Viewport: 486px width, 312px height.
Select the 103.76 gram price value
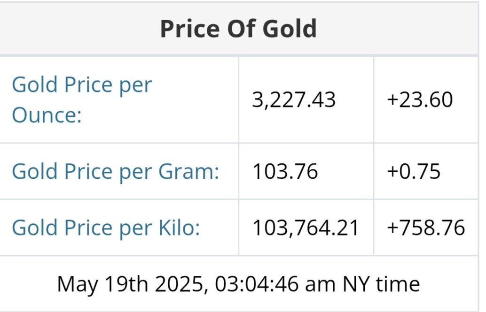(285, 172)
